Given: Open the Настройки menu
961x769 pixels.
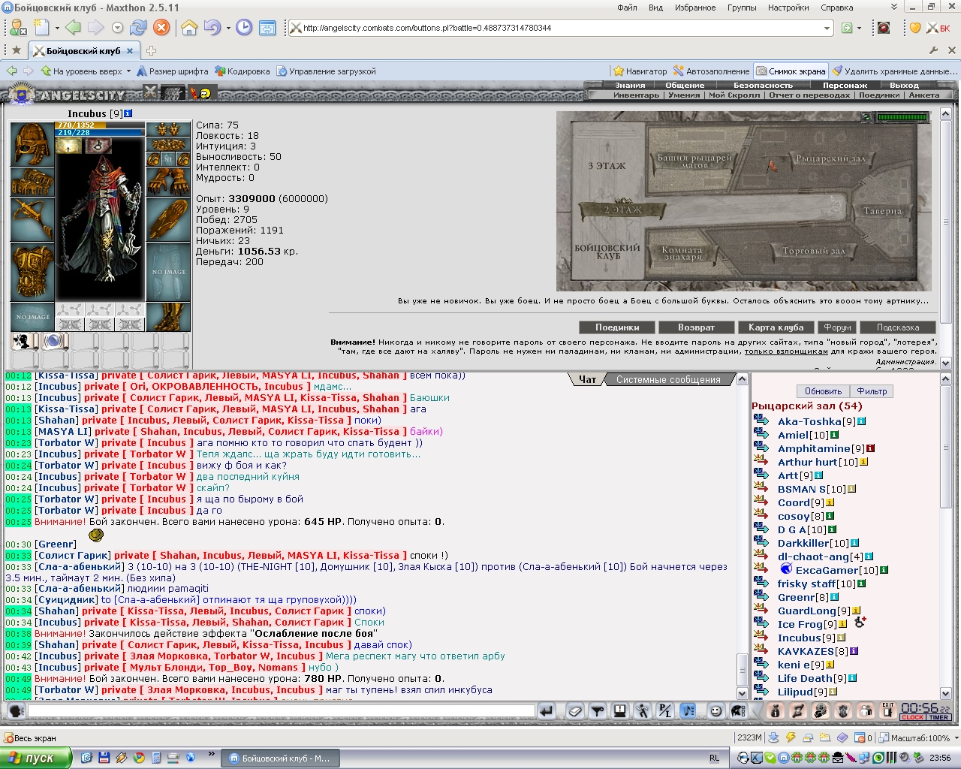Looking at the screenshot, I should [788, 8].
